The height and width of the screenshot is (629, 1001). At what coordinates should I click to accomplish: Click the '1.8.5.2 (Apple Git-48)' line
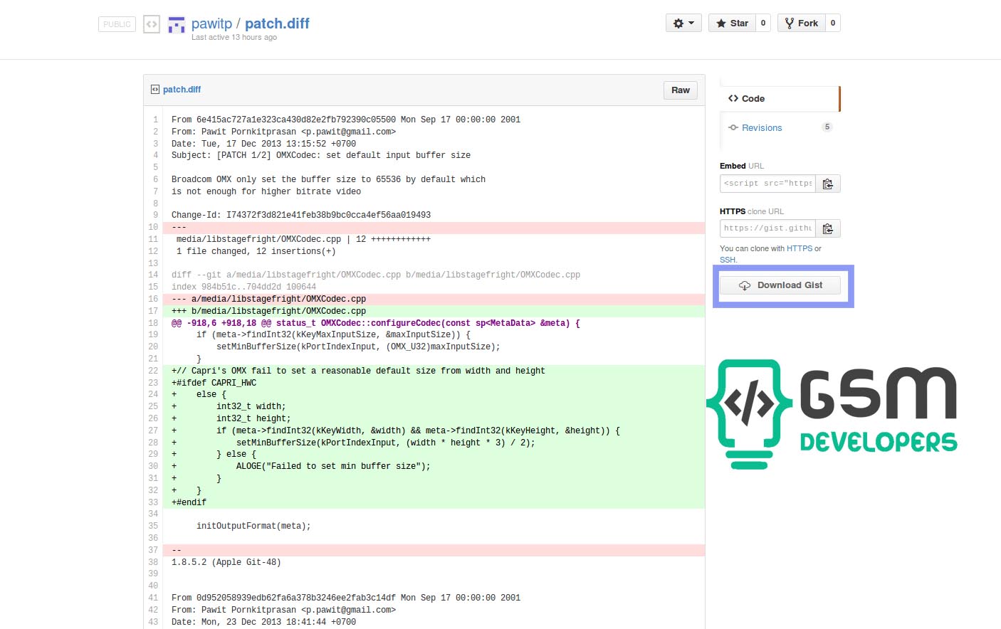(226, 562)
